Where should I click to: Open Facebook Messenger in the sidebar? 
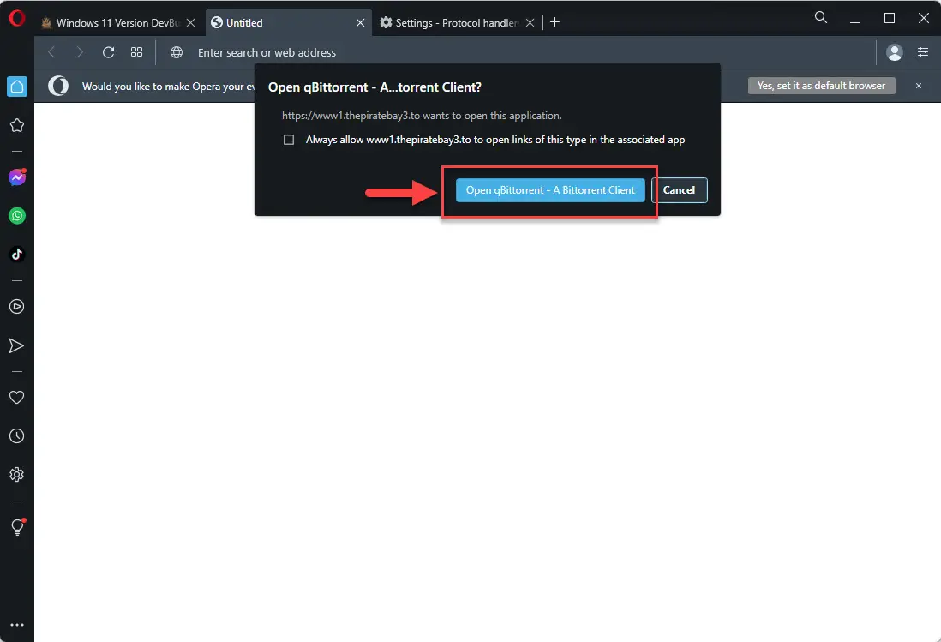(17, 177)
